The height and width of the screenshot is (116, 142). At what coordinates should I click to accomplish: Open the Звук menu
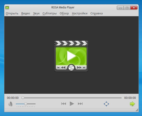click(36, 13)
